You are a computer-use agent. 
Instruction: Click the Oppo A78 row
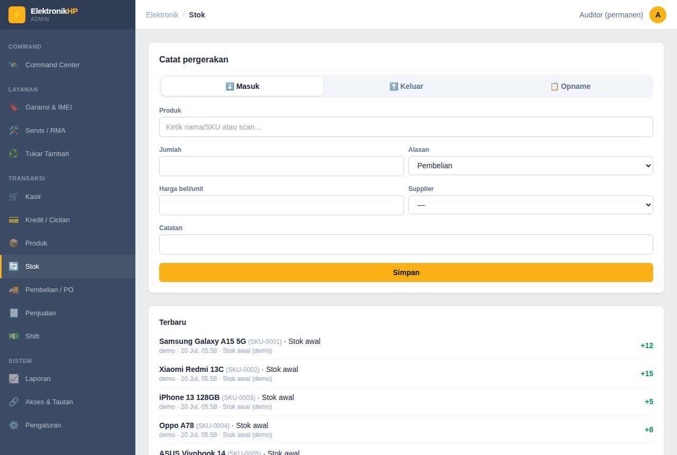pyautogui.click(x=406, y=430)
